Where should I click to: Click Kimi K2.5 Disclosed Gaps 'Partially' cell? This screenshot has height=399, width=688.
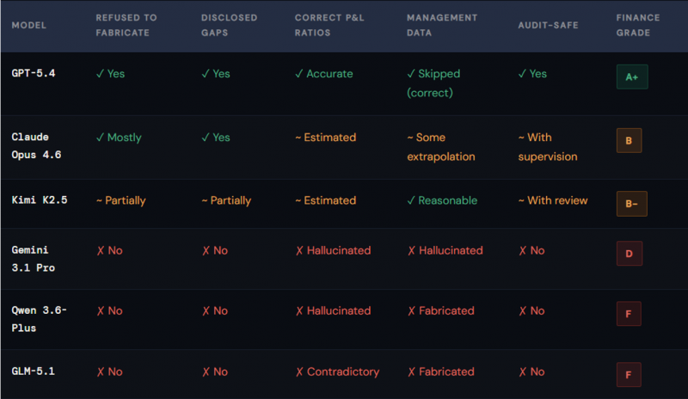226,200
